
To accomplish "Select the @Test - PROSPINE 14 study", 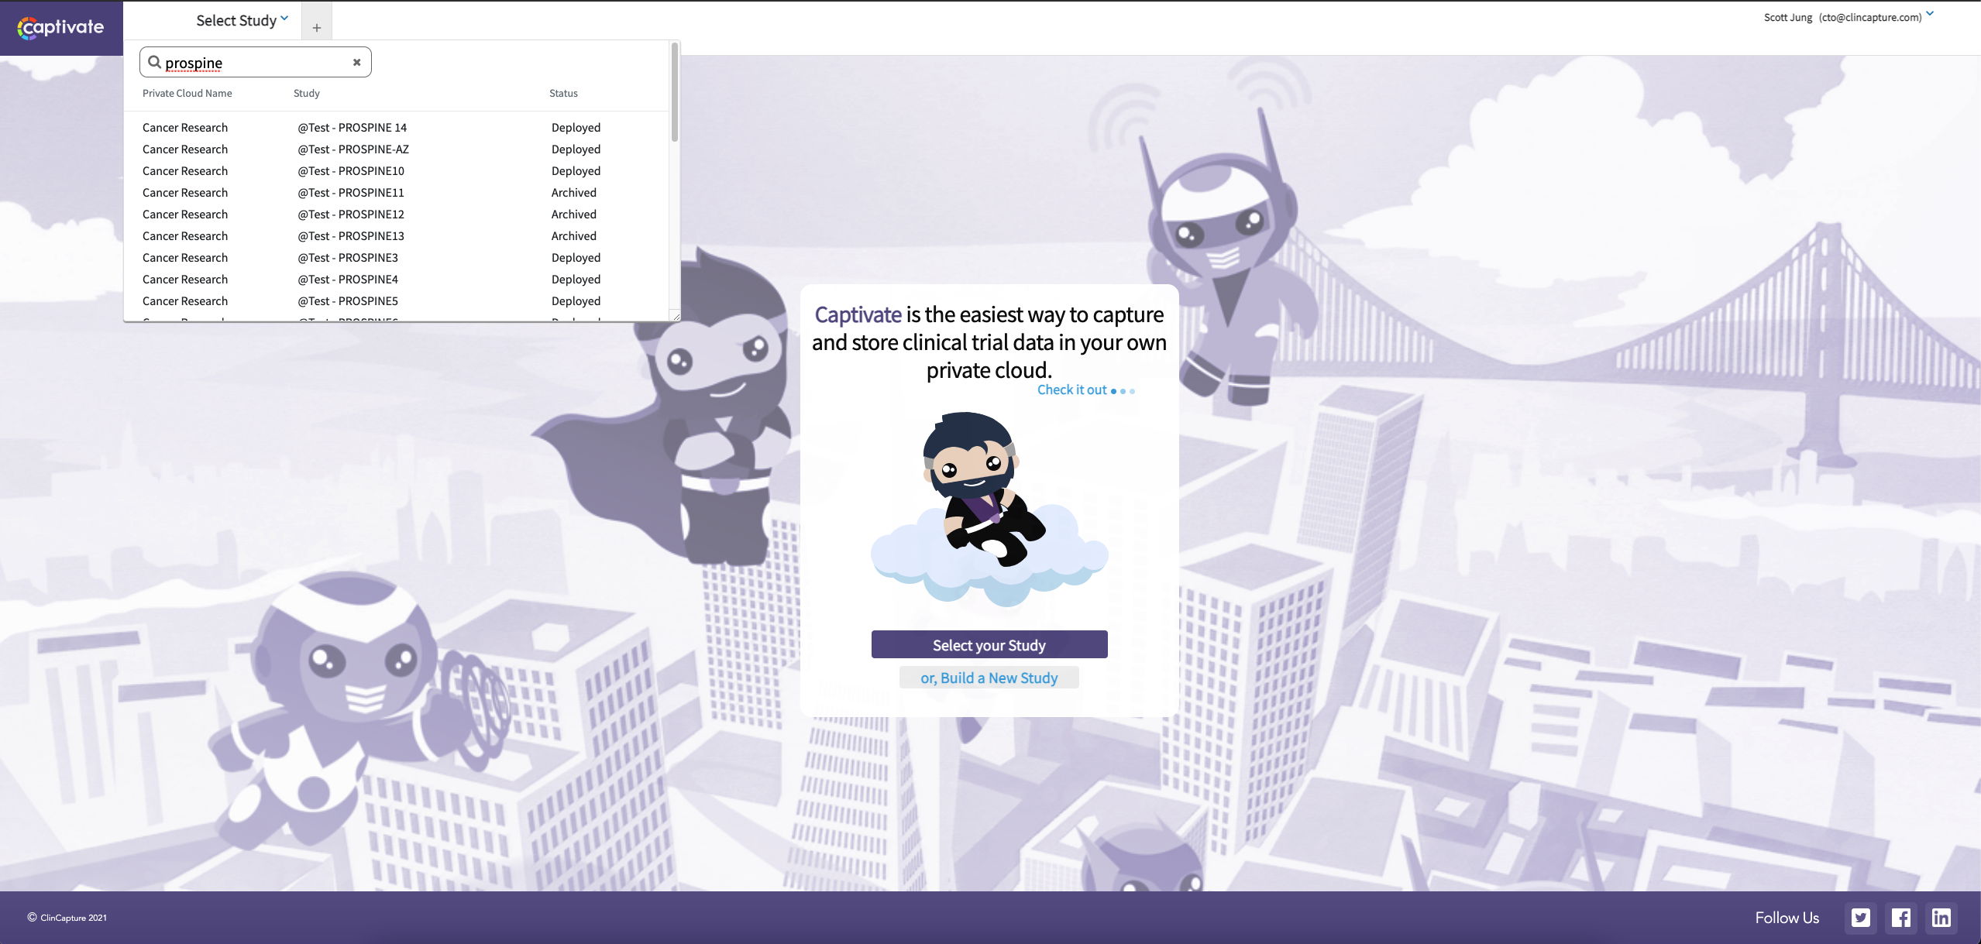I will point(352,128).
